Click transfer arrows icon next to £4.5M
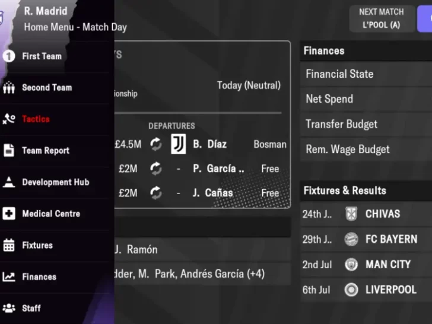The height and width of the screenshot is (324, 432). pos(155,144)
